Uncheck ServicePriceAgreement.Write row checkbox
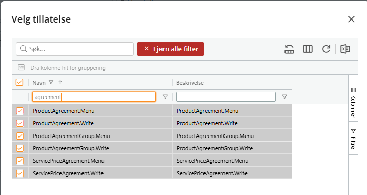 [x=20, y=173]
